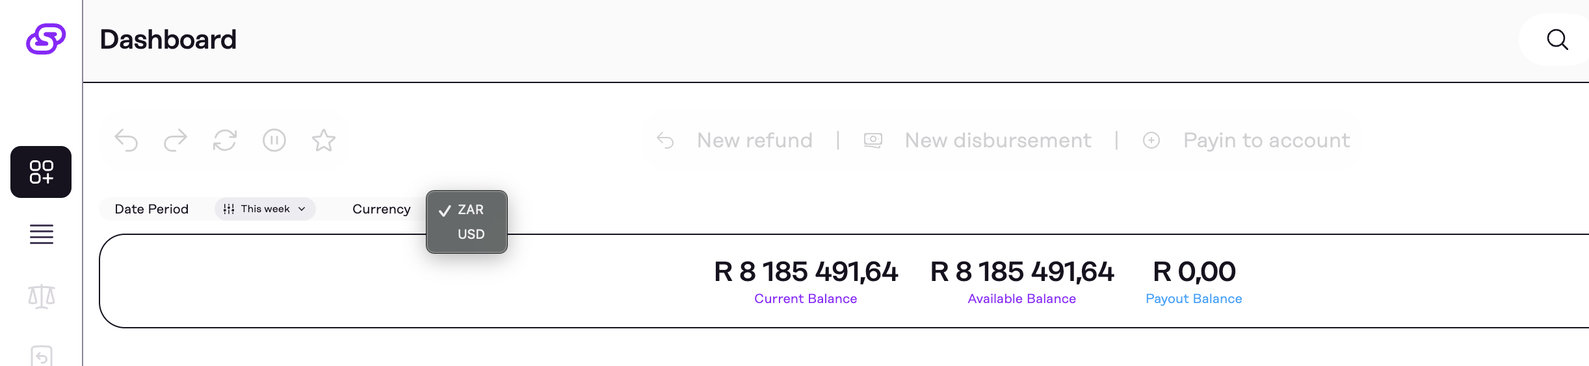Screen dimensions: 1589x366
Task: Click the purple app logo
Action: [46, 39]
